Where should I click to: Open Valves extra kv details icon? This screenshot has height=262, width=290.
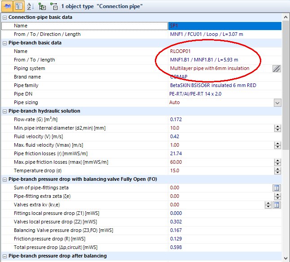(277, 205)
